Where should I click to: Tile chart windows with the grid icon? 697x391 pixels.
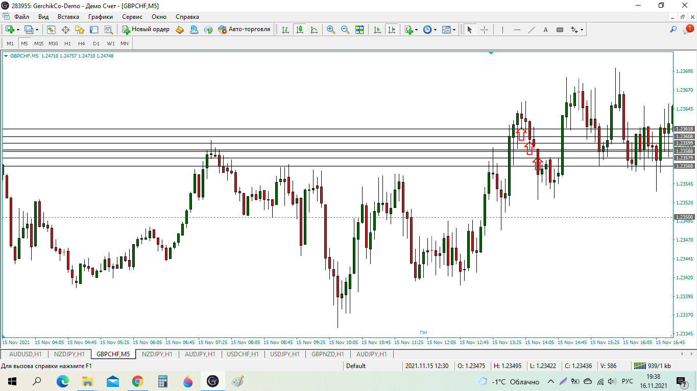click(359, 30)
